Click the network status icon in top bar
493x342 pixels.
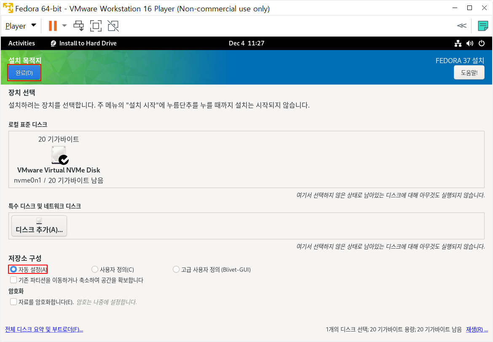tap(458, 43)
